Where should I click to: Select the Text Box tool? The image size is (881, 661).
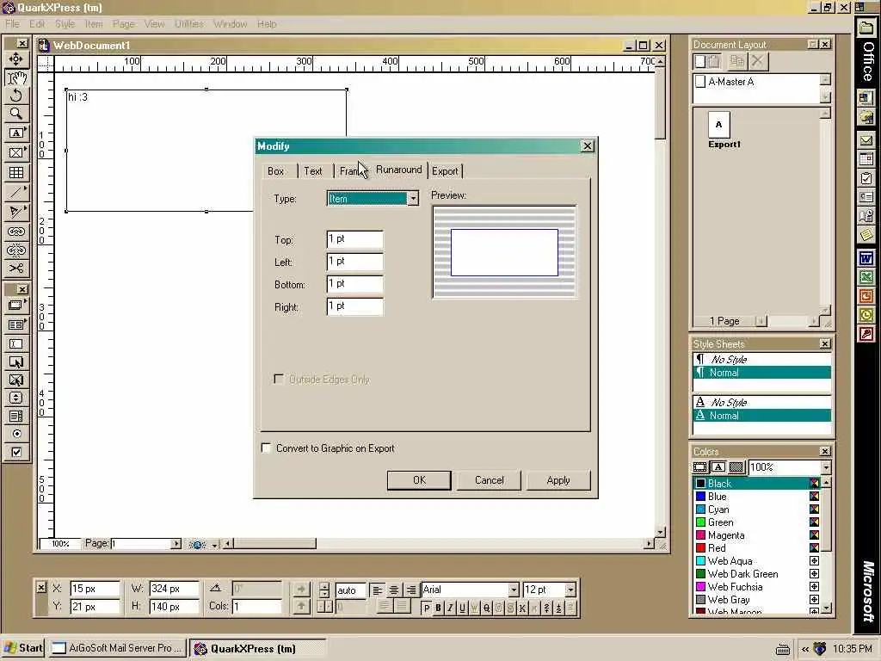coord(16,133)
